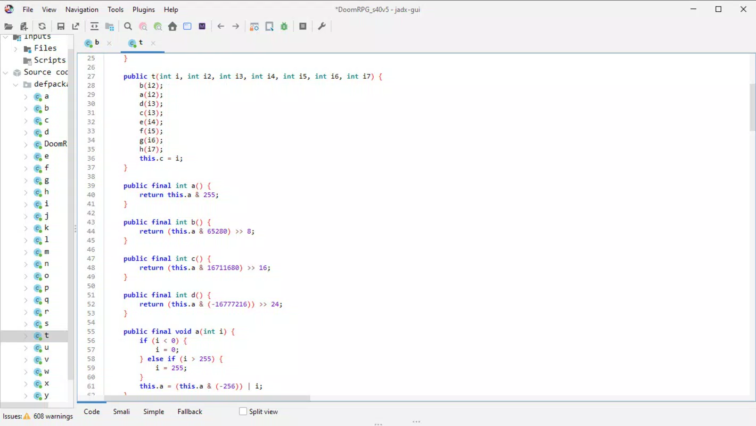Viewport: 756px width, 426px height.
Task: Open the log viewer icon
Action: pyautogui.click(x=303, y=26)
